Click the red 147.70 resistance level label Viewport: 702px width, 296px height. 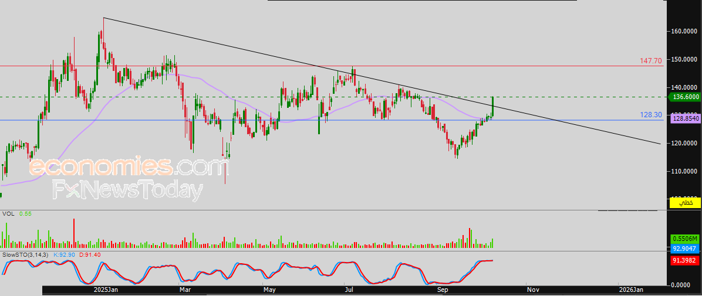[650, 61]
